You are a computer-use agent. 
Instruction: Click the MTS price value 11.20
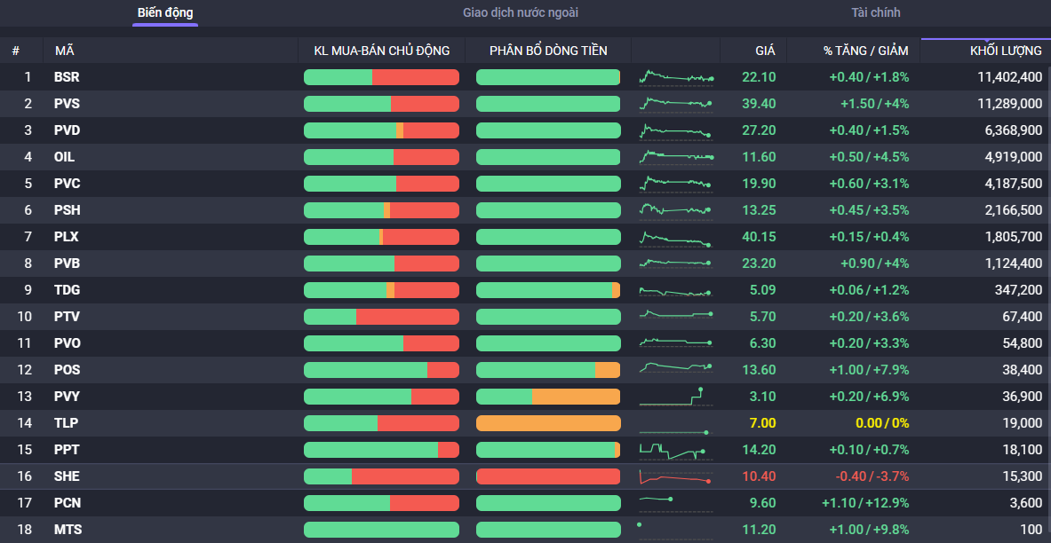[759, 530]
